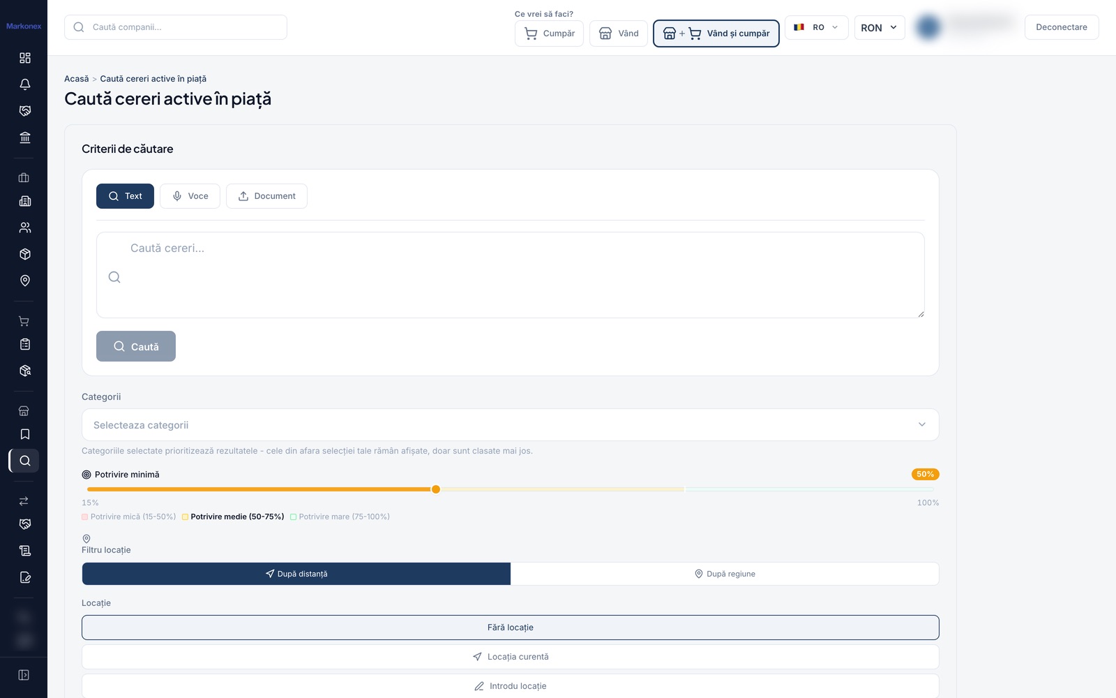This screenshot has width=1116, height=698.
Task: Choose the Introdu locație option
Action: pyautogui.click(x=511, y=686)
